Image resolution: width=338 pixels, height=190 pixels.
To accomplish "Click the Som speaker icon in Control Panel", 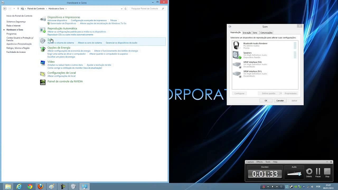I will pos(43,41).
